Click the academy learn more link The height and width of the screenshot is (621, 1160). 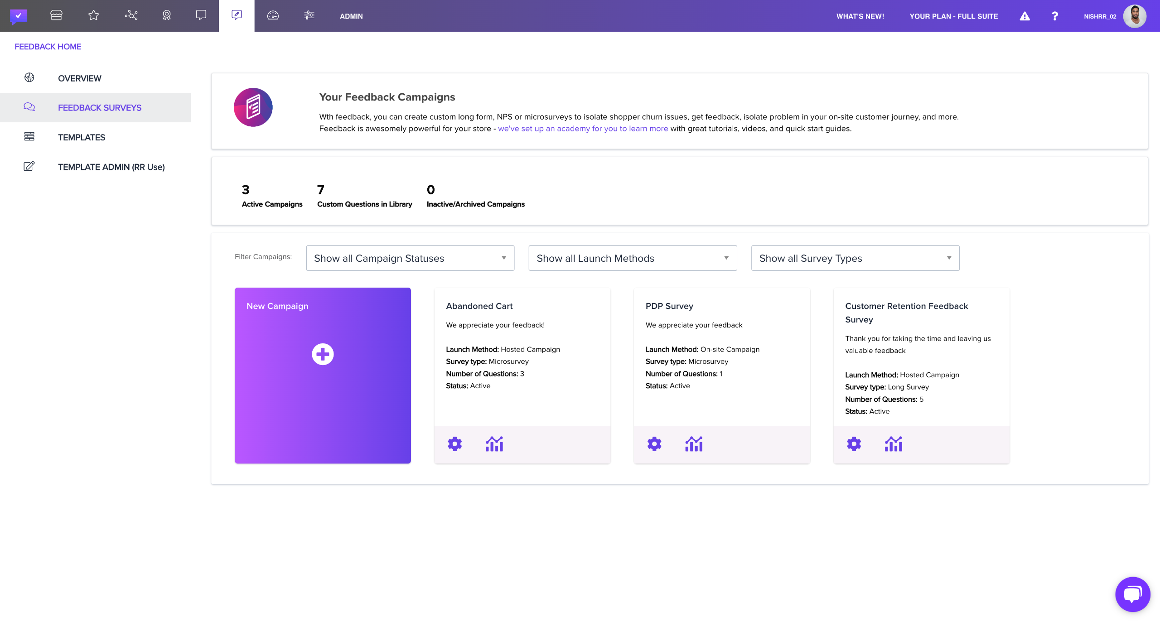(583, 129)
